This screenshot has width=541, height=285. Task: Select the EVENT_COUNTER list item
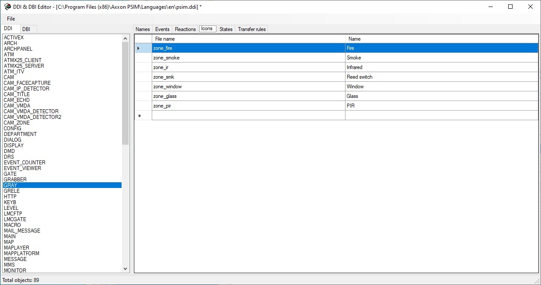pyautogui.click(x=24, y=163)
